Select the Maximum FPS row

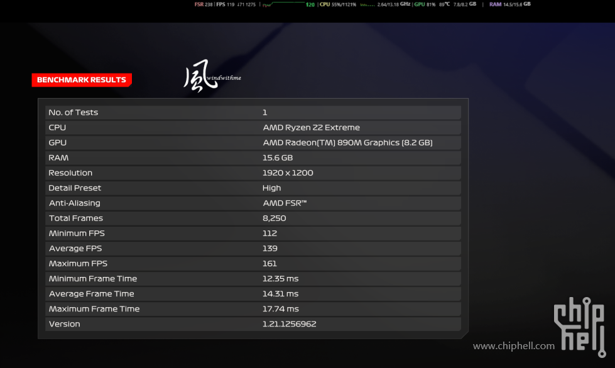[x=253, y=264]
